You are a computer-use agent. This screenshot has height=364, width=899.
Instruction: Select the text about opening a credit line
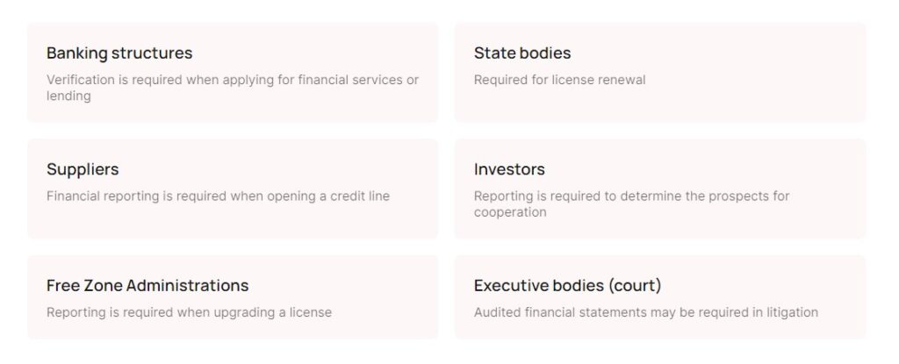(x=218, y=196)
